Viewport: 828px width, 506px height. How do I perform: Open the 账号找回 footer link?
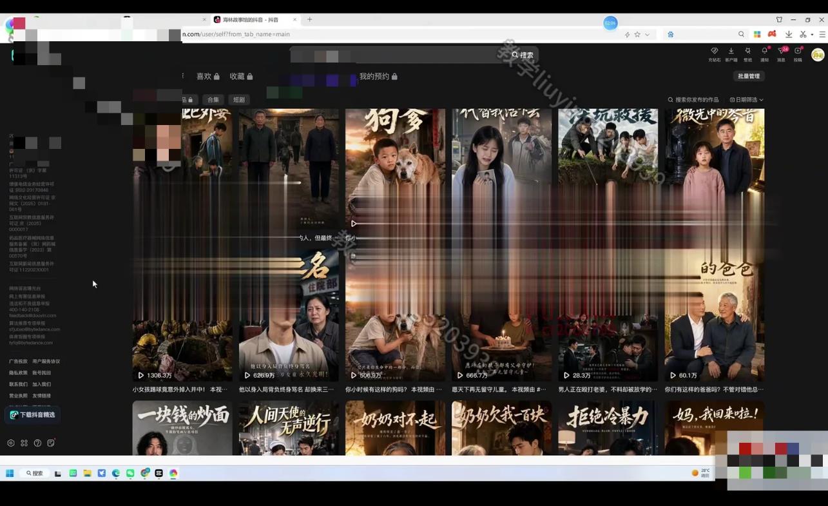click(x=41, y=373)
